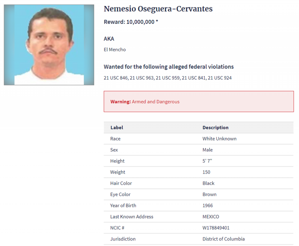The image size is (299, 246).
Task: Click the Sex row value Male
Action: [x=207, y=150]
